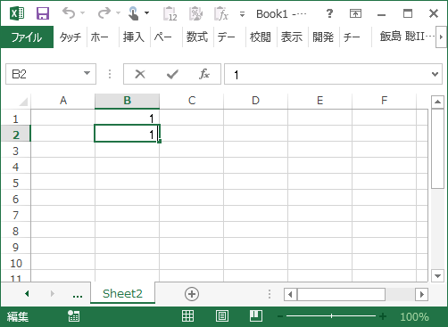Click the vertical scroll up arrow
448x327 pixels.
437,102
